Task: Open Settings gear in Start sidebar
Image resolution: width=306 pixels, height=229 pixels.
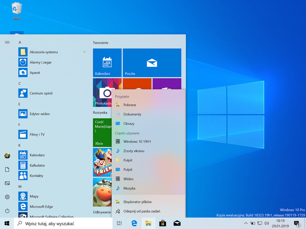Action: point(7,197)
